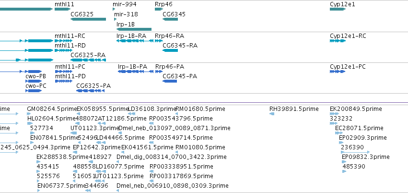Viewport: 408px width, 193px height.
Task: Click the CG6325-RA transcript glyph
Action: [x=88, y=60]
